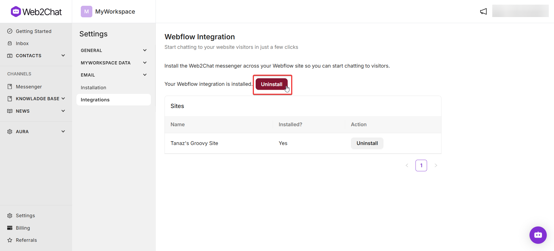554x251 pixels.
Task: Click the red Uninstall integration button
Action: (272, 84)
